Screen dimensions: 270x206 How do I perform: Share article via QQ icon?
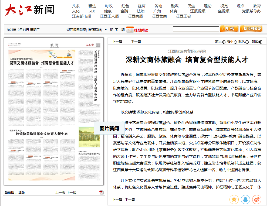[x=245, y=200]
